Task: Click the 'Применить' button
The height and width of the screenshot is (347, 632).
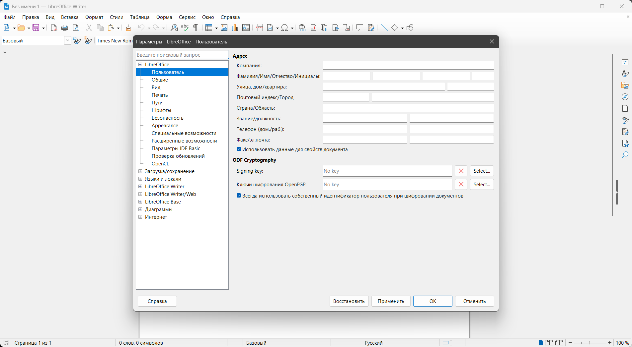Action: (x=391, y=301)
